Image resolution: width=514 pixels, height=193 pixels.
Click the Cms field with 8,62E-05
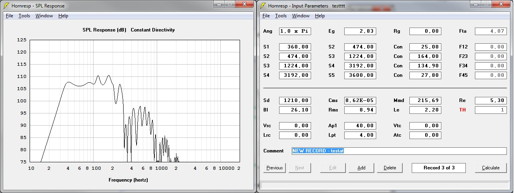(360, 100)
